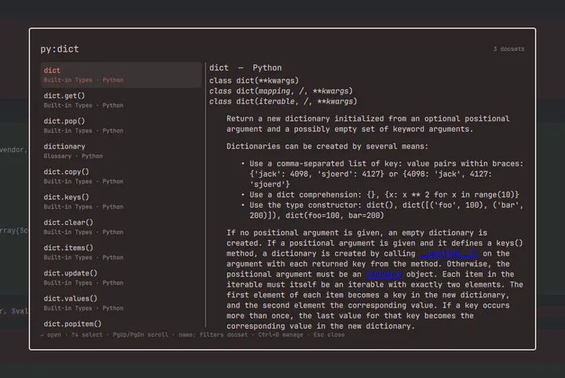
Task: Click the dict comprehension bullet line
Action: (x=384, y=194)
